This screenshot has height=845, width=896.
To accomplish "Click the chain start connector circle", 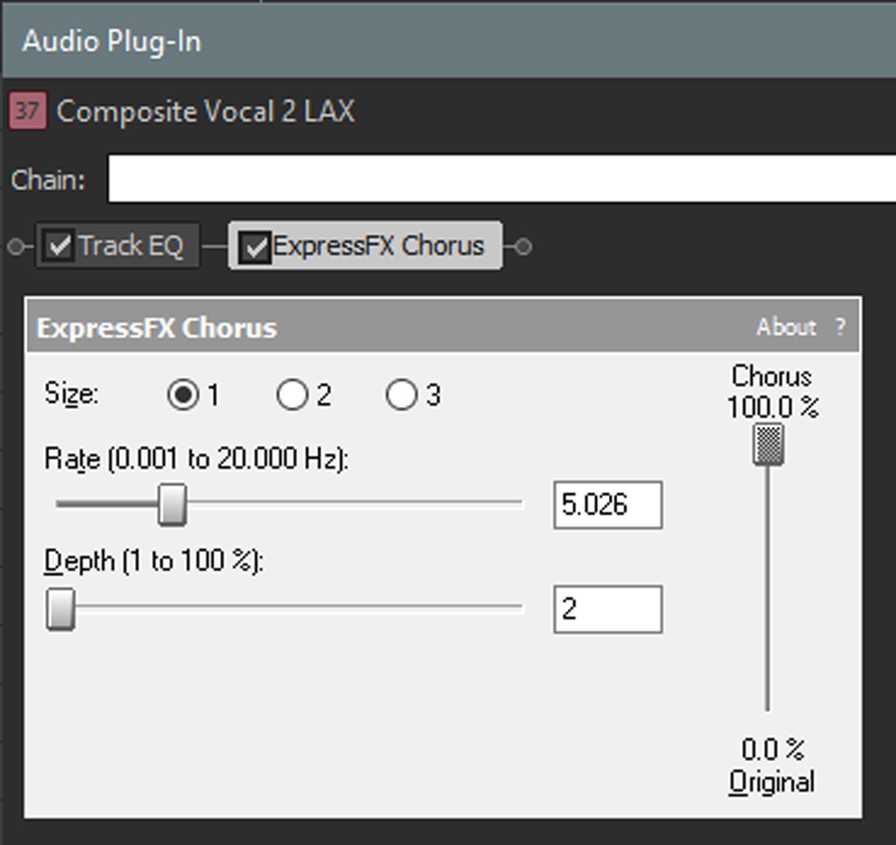I will click(x=16, y=246).
